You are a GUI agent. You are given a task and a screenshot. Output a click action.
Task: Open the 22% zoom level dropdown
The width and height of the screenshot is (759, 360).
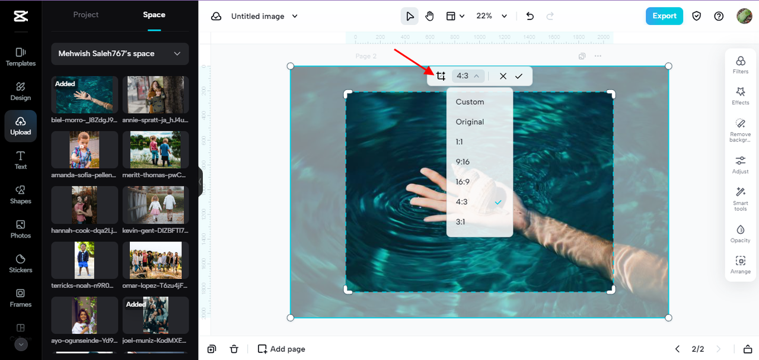pyautogui.click(x=492, y=16)
